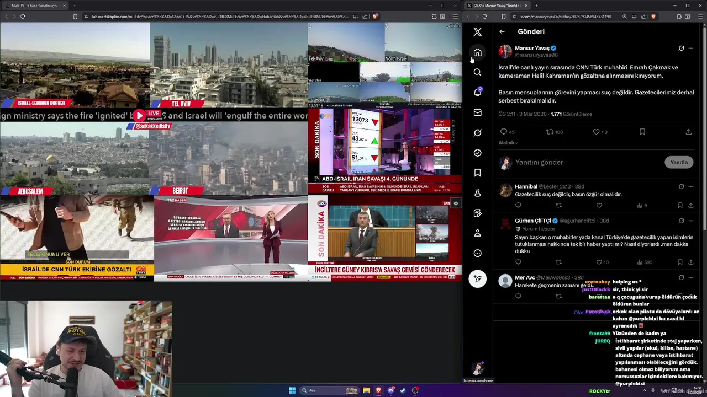Open X notifications bell icon
The image size is (707, 397).
(477, 92)
